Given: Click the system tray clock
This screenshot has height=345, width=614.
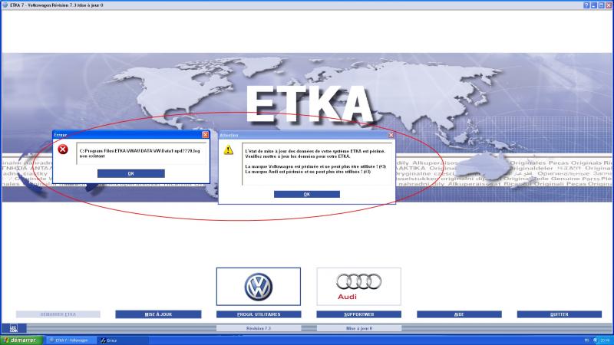Looking at the screenshot, I should point(606,340).
